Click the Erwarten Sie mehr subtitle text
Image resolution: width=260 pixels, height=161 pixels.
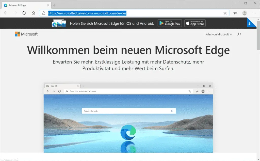(128, 65)
